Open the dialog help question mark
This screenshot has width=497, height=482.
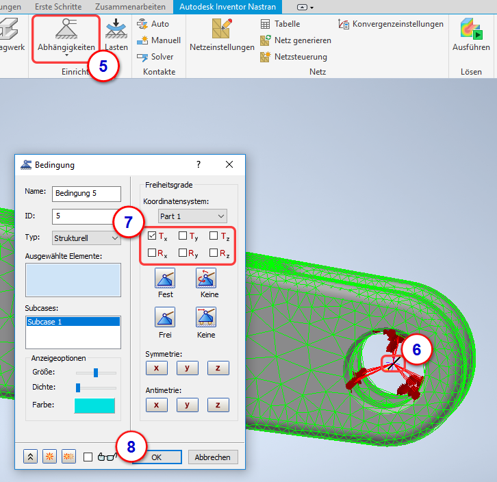click(199, 164)
